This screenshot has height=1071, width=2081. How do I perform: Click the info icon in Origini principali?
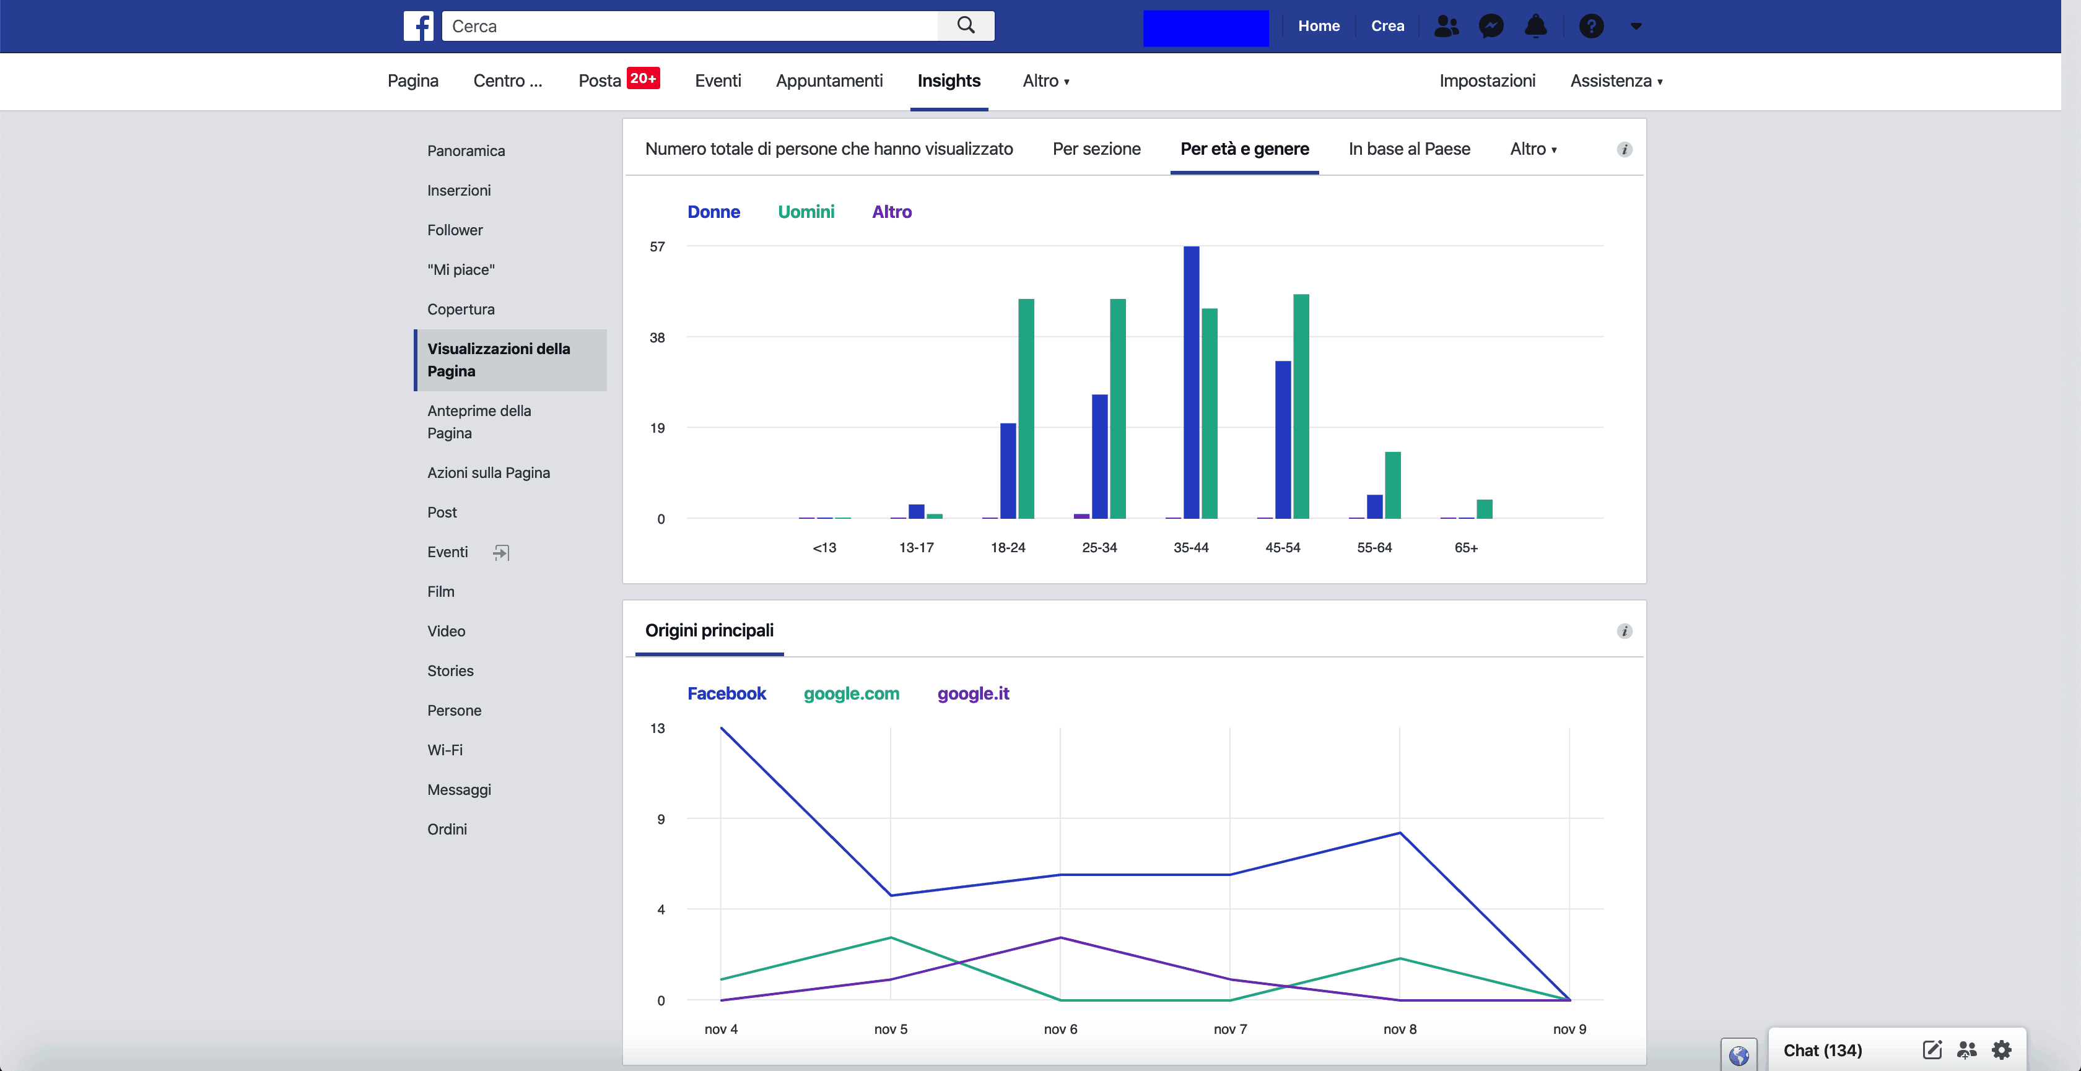coord(1624,631)
